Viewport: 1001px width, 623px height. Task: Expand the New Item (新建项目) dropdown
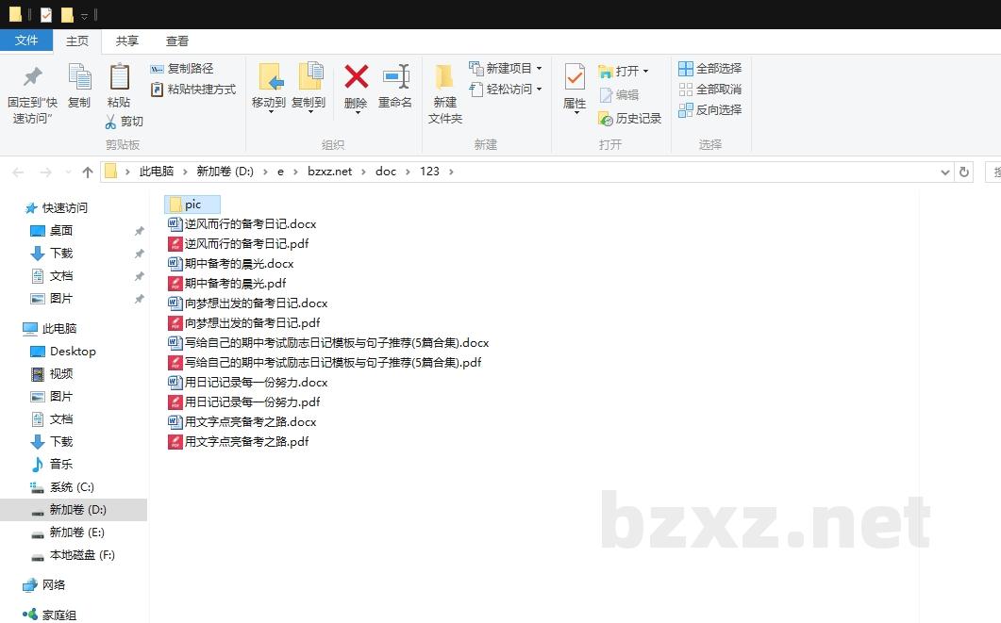point(539,69)
